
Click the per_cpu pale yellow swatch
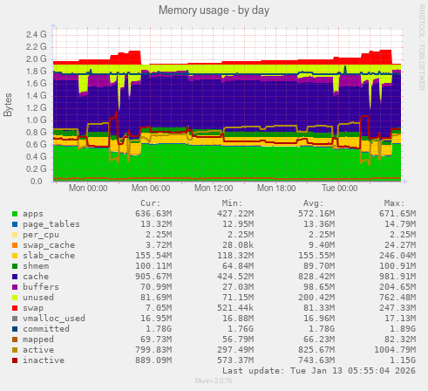coord(15,235)
